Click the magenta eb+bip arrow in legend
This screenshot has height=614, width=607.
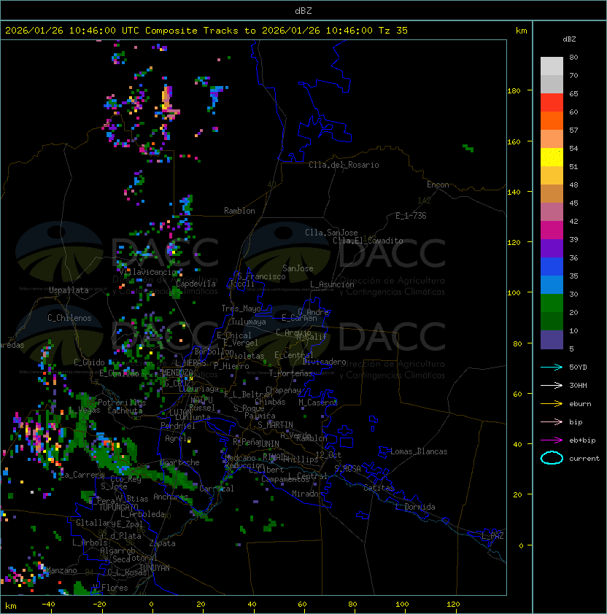552,440
